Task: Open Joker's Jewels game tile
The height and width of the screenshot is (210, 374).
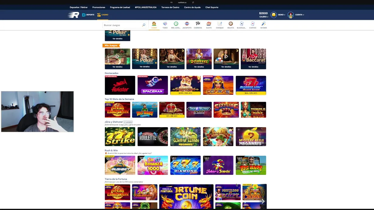Action: pos(218,165)
